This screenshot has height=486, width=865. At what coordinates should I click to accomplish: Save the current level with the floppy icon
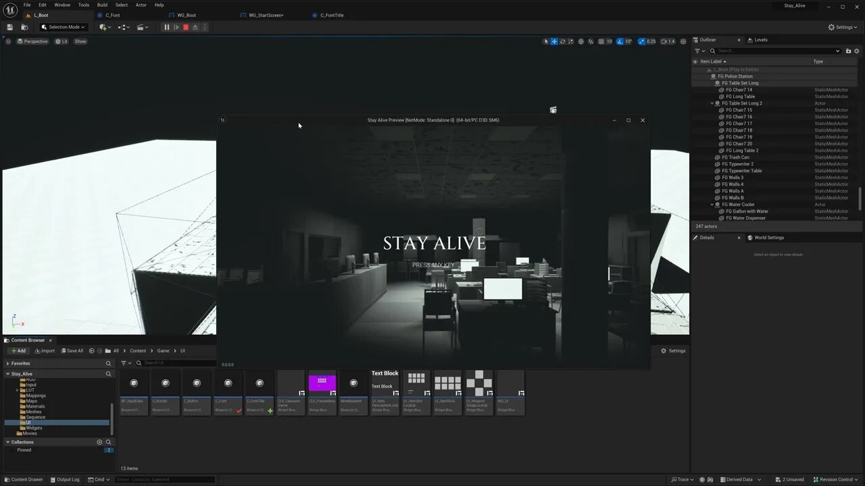9,27
